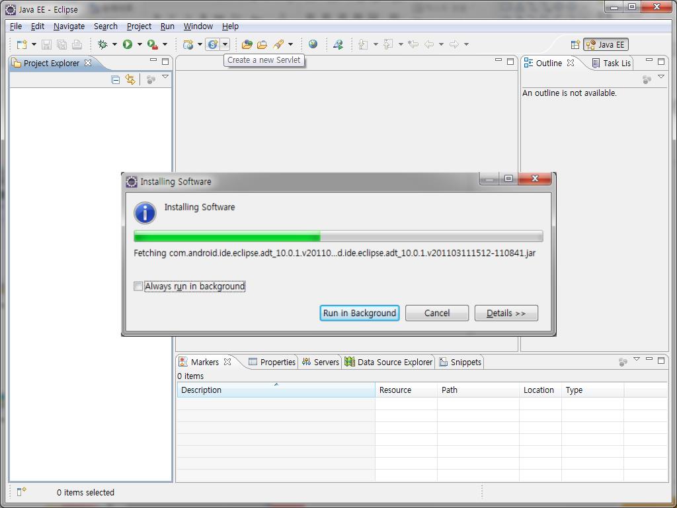Click the Open Type folder icon
677x508 pixels.
pyautogui.click(x=247, y=44)
